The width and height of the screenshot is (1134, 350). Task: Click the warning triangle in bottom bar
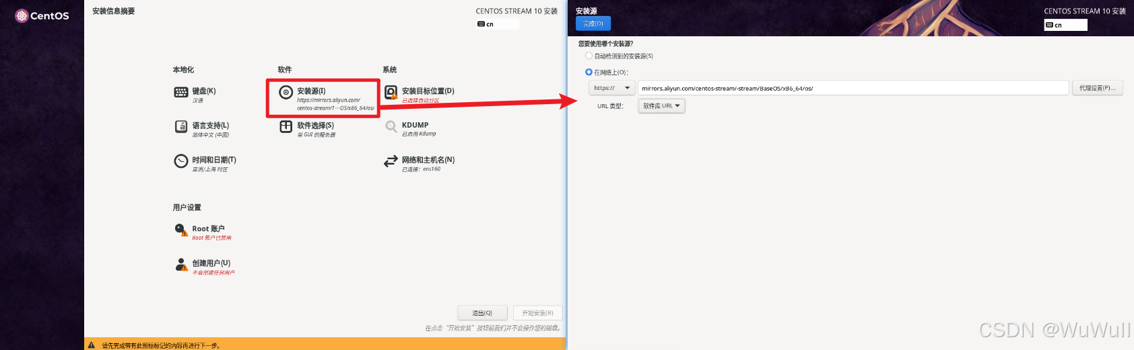91,345
